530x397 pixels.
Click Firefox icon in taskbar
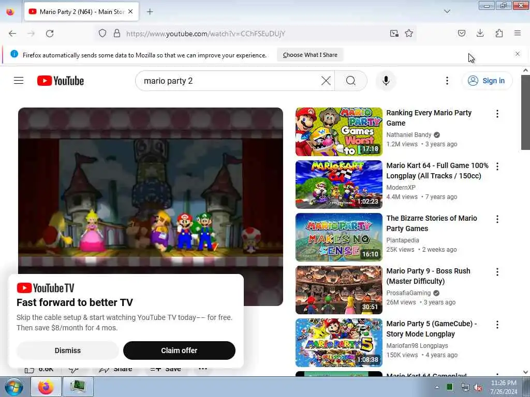pyautogui.click(x=46, y=387)
